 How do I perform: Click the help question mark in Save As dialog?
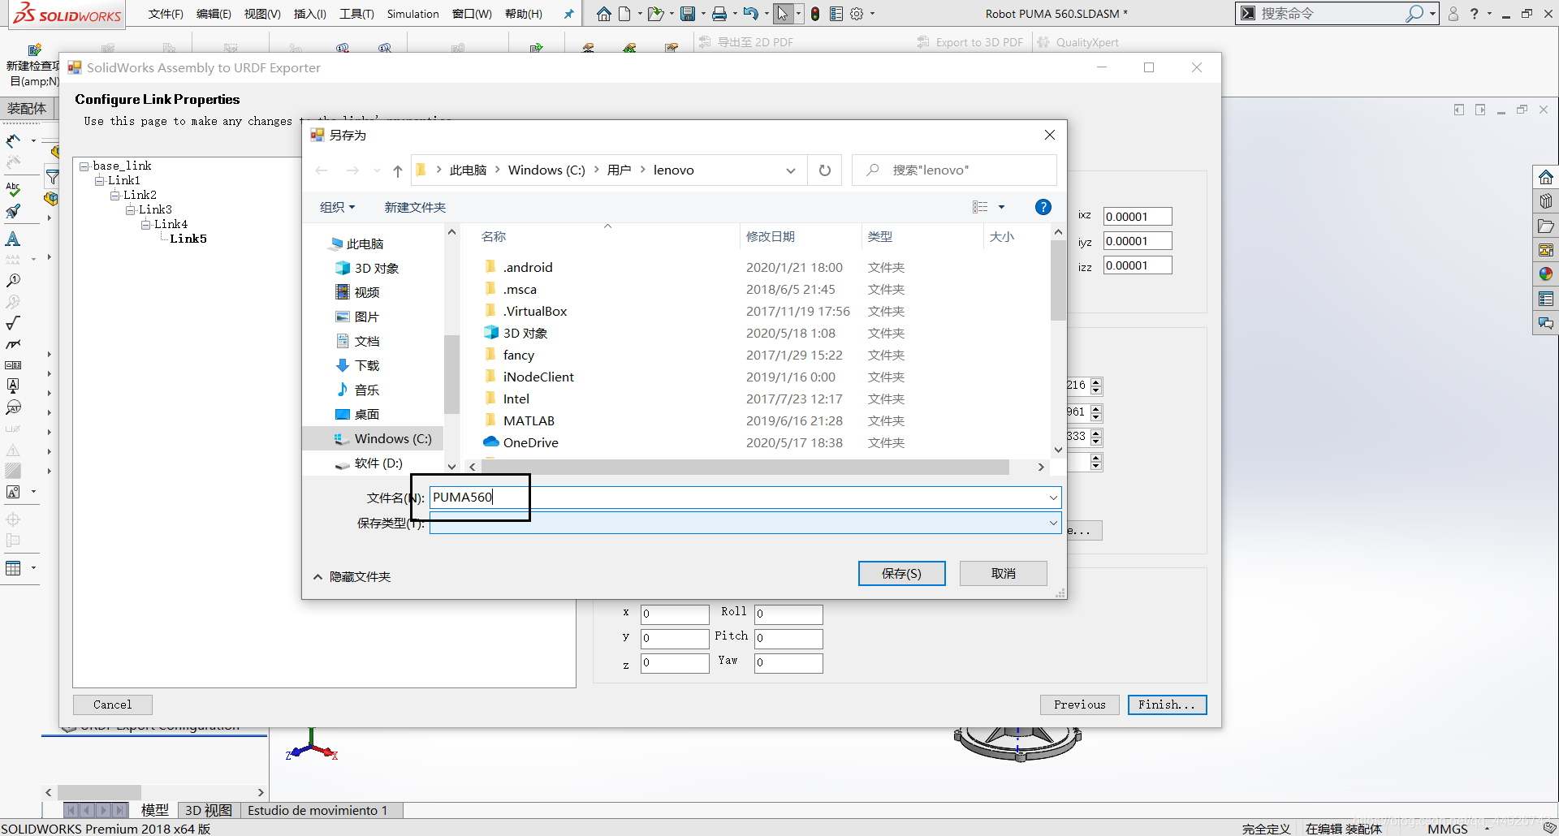click(x=1043, y=207)
